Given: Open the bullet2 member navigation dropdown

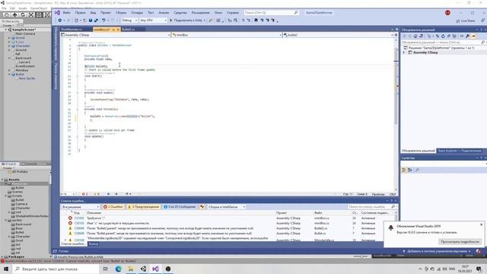Looking at the screenshot, I should click(338, 35).
